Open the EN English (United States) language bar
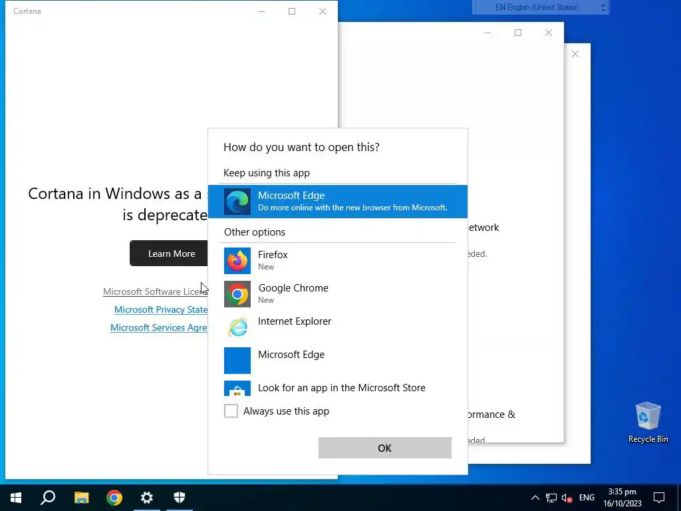This screenshot has width=681, height=511. 538,7
